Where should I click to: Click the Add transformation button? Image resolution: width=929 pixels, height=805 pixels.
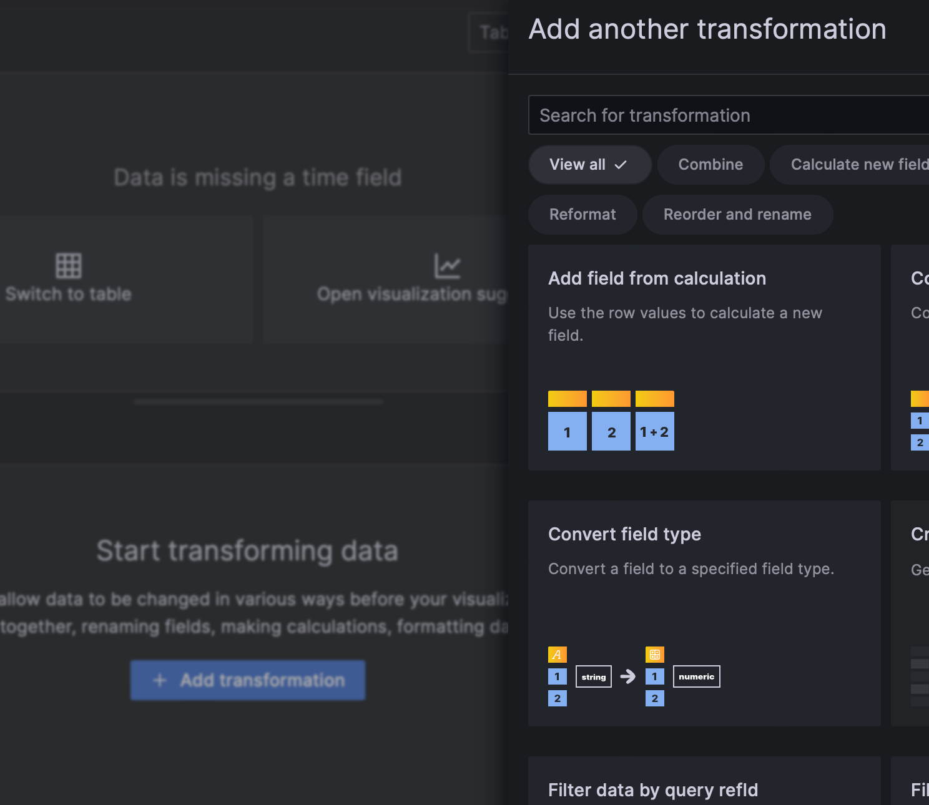pos(248,680)
